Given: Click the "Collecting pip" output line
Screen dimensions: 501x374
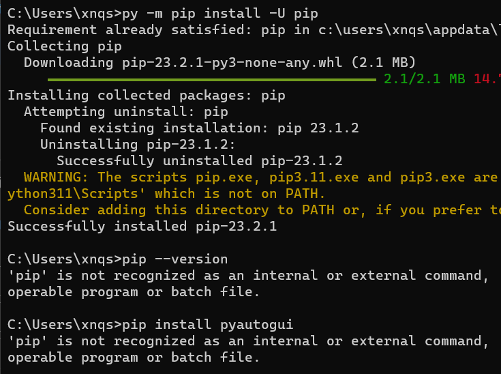Looking at the screenshot, I should (x=64, y=46).
